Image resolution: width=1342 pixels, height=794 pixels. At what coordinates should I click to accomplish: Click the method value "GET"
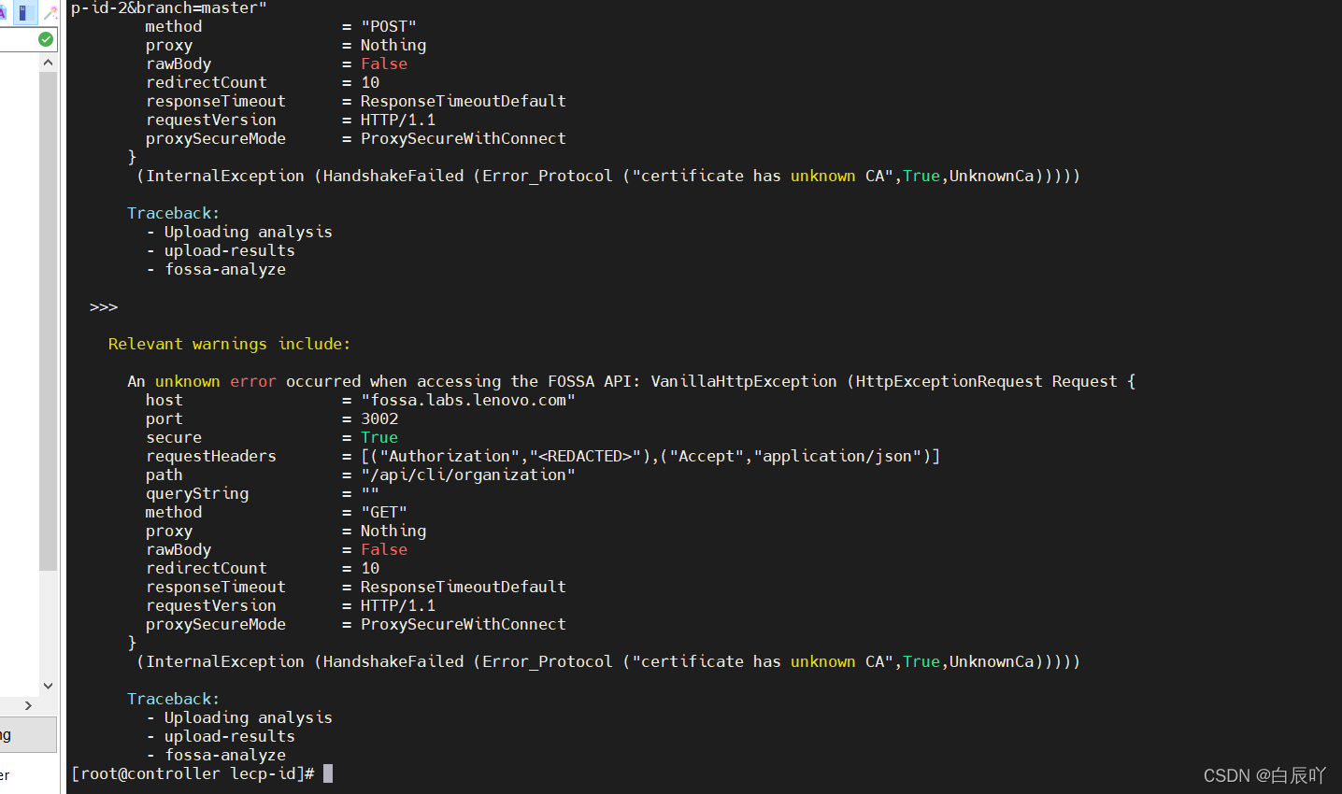coord(384,512)
